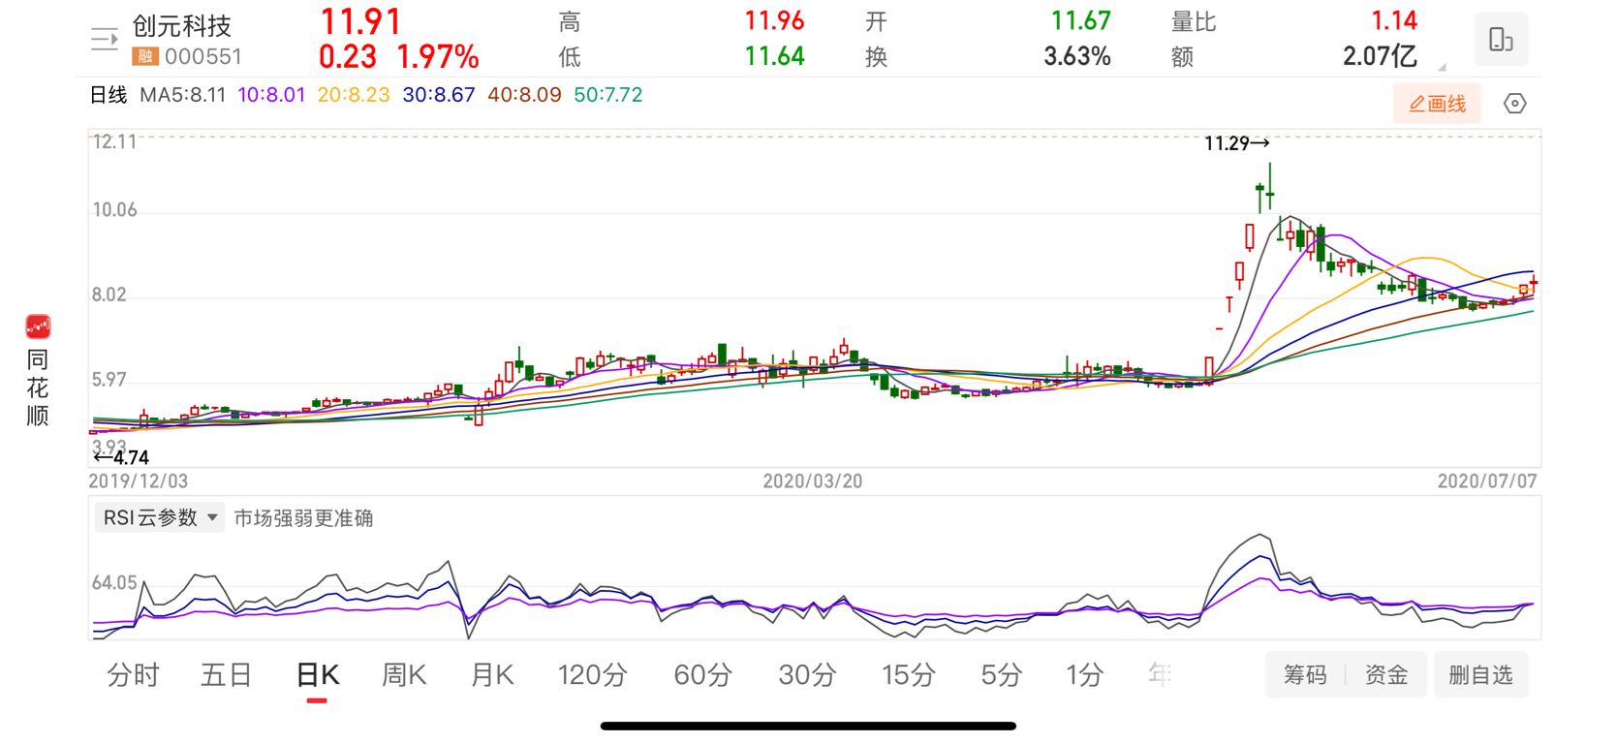The height and width of the screenshot is (744, 1617).
Task: Switch to 120分 chart period
Action: (x=592, y=674)
